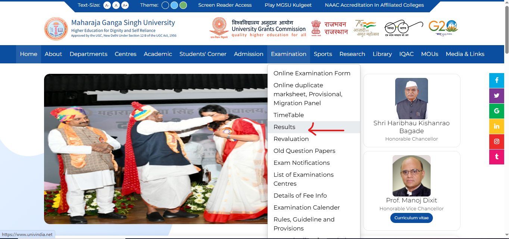
Task: Open the Media & Links menu
Action: click(x=465, y=54)
